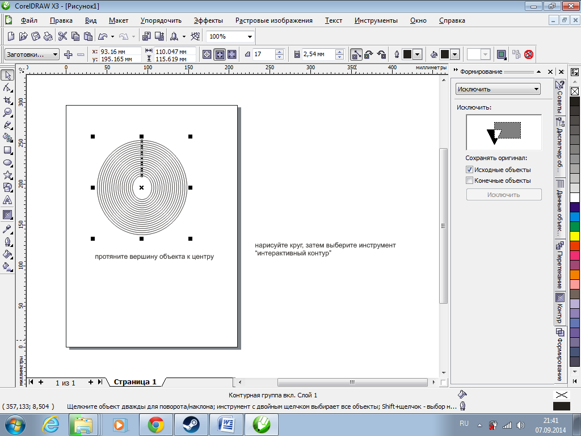Open the Исключить dropdown in Формирование panel

(498, 89)
